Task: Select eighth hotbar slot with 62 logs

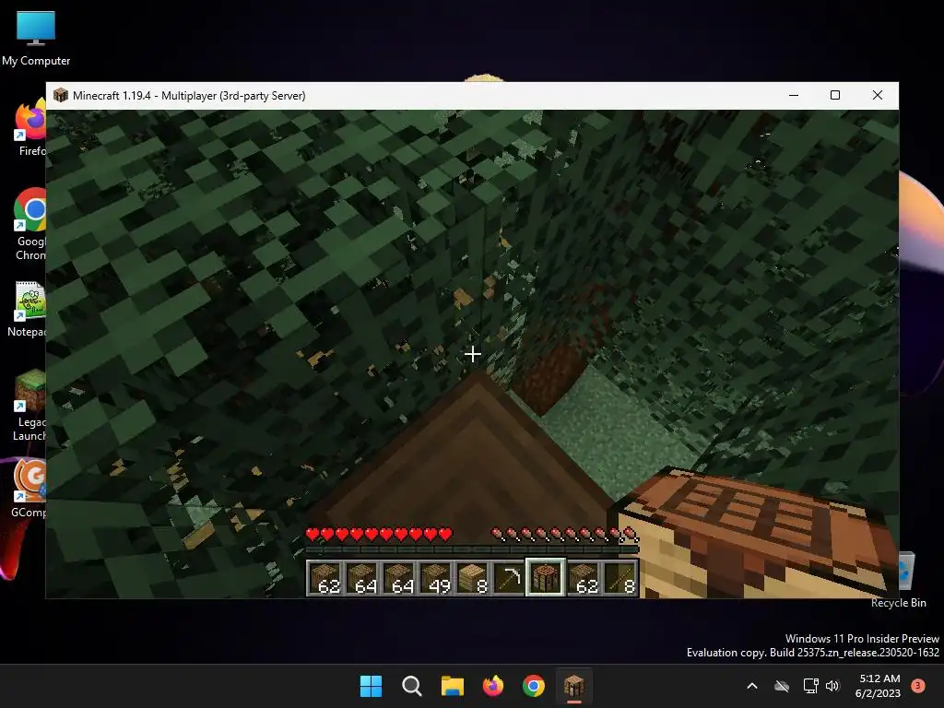Action: click(x=583, y=577)
